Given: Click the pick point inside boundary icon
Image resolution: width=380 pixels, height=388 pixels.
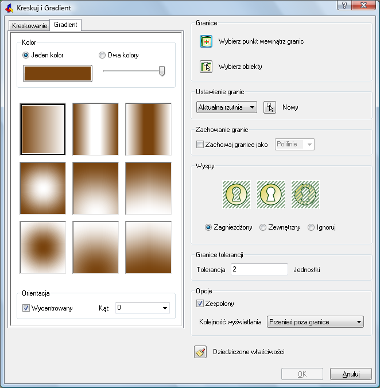Looking at the screenshot, I should pyautogui.click(x=206, y=41).
